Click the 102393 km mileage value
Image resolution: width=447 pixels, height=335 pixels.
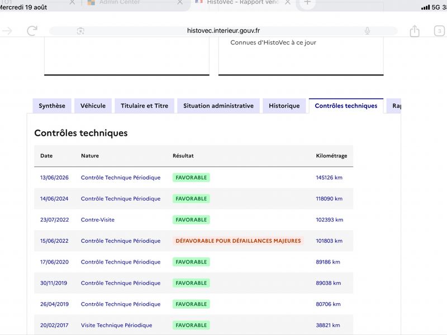329,219
